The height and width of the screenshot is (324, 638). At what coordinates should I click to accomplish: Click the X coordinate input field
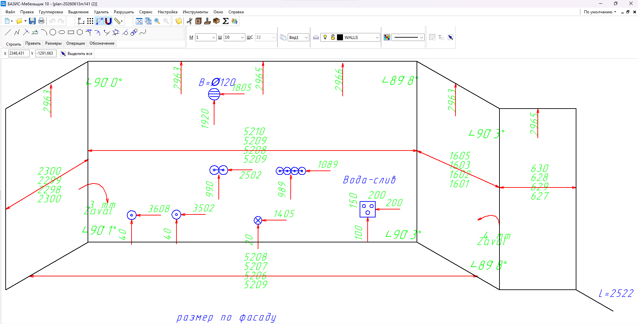click(x=19, y=53)
